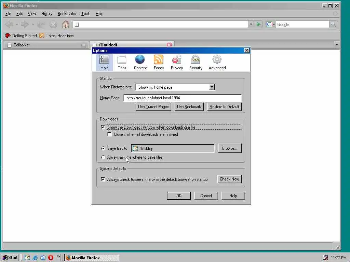Viewport: 350px width, 262px height.
Task: Expand the quick launch overflow chevron
Action: (58, 257)
